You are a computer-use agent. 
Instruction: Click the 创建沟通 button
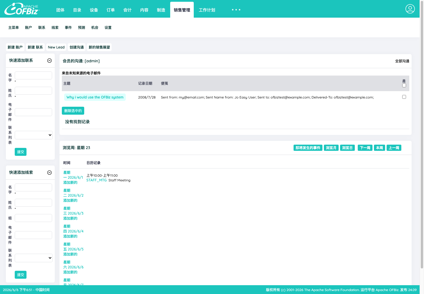pyautogui.click(x=77, y=47)
